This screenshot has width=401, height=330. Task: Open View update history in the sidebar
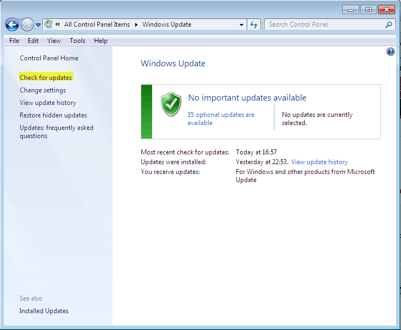pyautogui.click(x=48, y=103)
